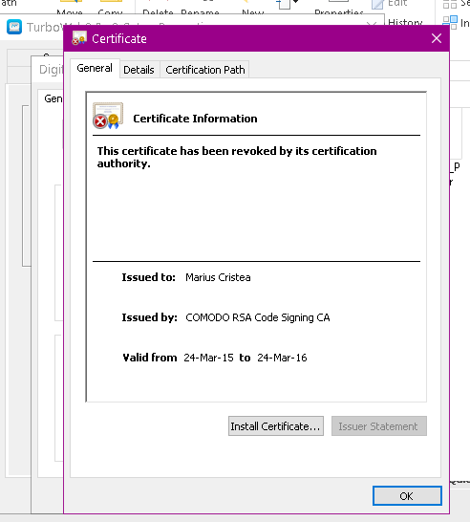
Task: Click the 'Issued by:' label
Action: coord(149,317)
